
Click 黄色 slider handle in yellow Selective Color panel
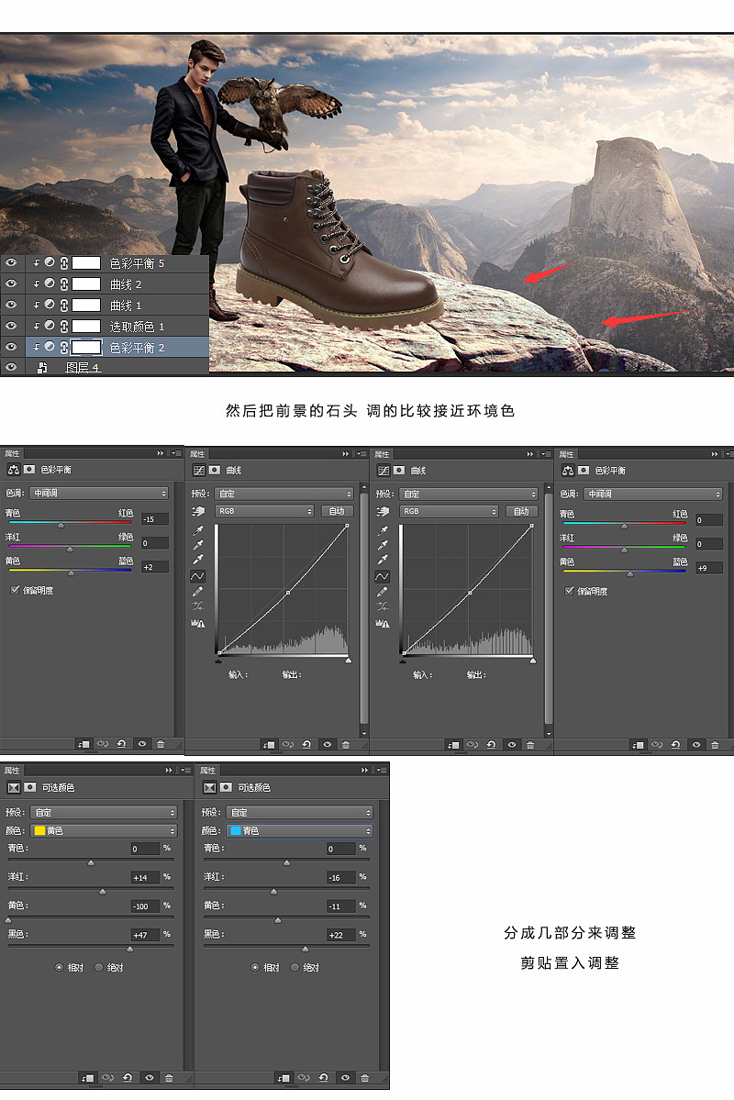pyautogui.click(x=8, y=919)
